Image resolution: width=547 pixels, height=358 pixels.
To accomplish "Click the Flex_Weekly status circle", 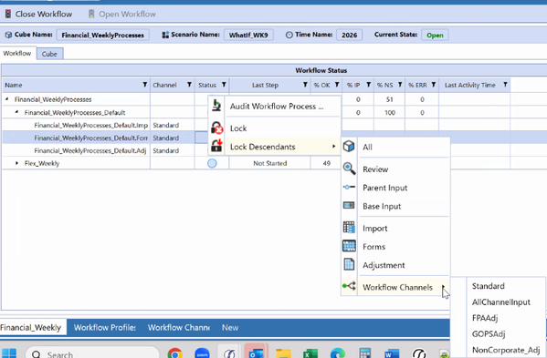I will 212,163.
